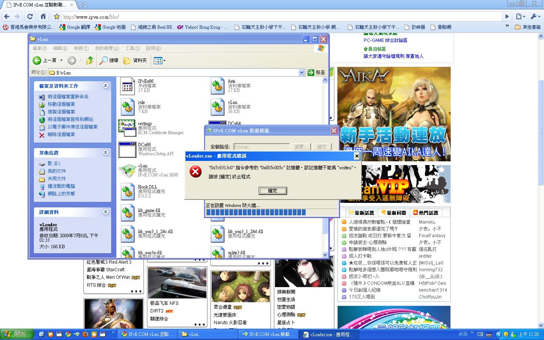
Task: Open the Yahoo! Hong Kong bookmark
Action: (x=202, y=27)
